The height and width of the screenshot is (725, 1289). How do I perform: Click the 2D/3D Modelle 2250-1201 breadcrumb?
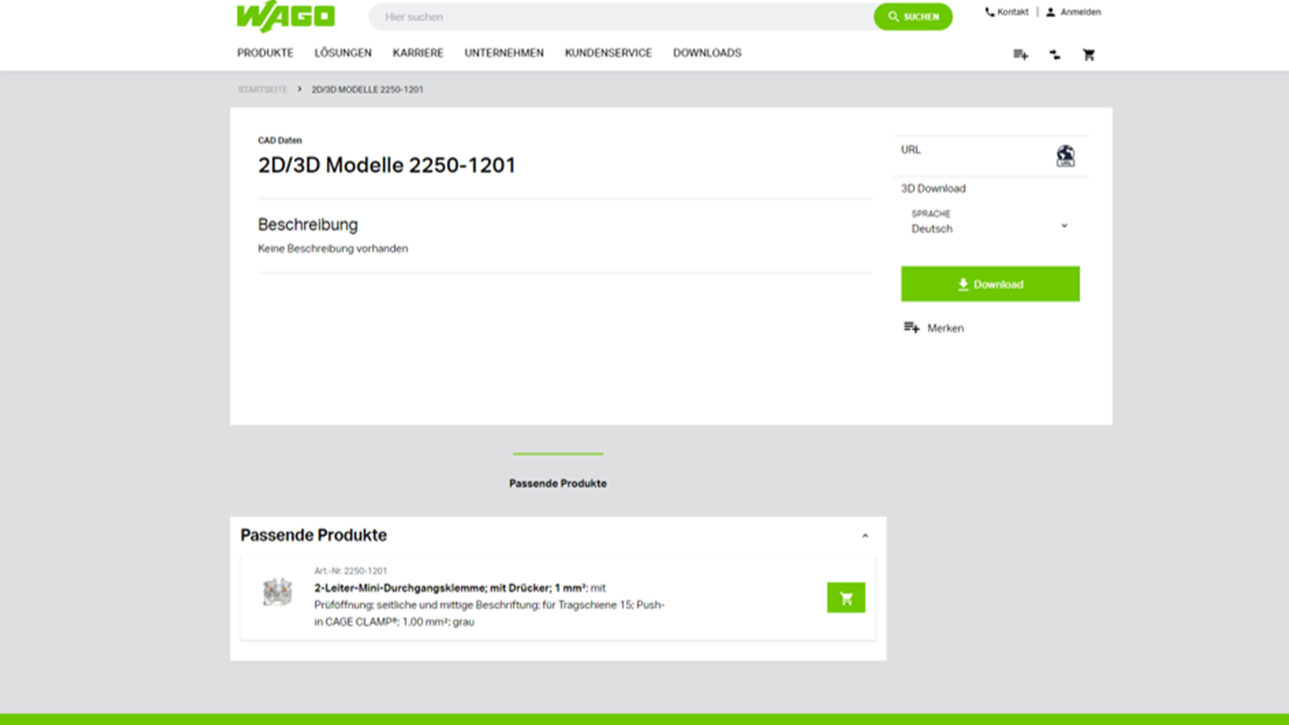[x=367, y=90]
